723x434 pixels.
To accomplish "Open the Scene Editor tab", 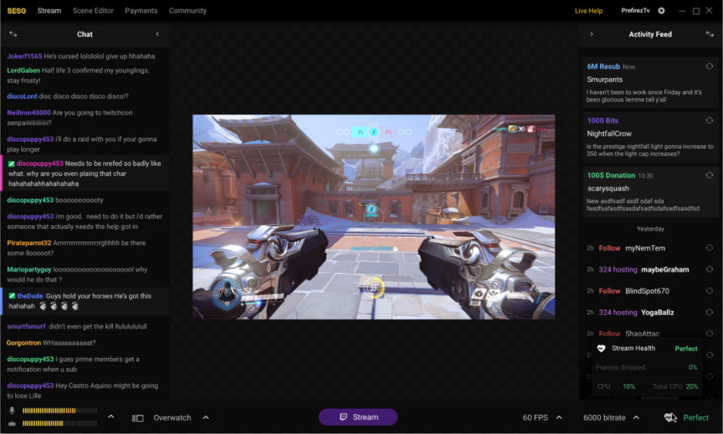I will click(x=93, y=11).
